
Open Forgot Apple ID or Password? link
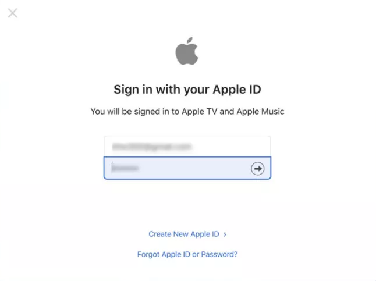click(x=187, y=254)
